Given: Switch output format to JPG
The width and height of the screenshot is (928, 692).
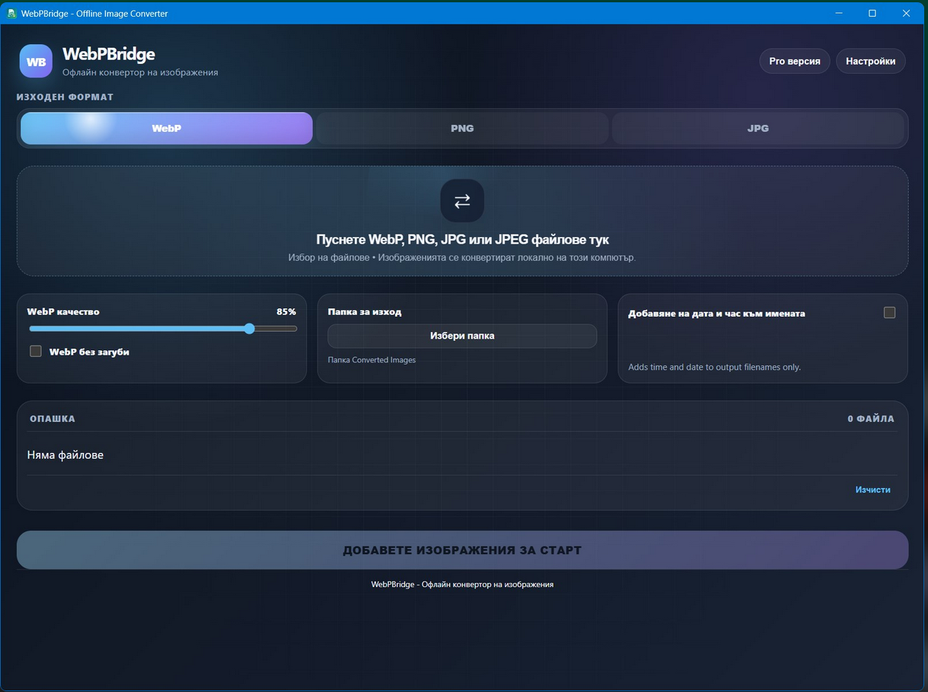Looking at the screenshot, I should 758,129.
